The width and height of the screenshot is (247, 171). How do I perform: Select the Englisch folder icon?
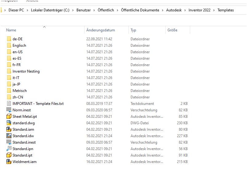9,45
